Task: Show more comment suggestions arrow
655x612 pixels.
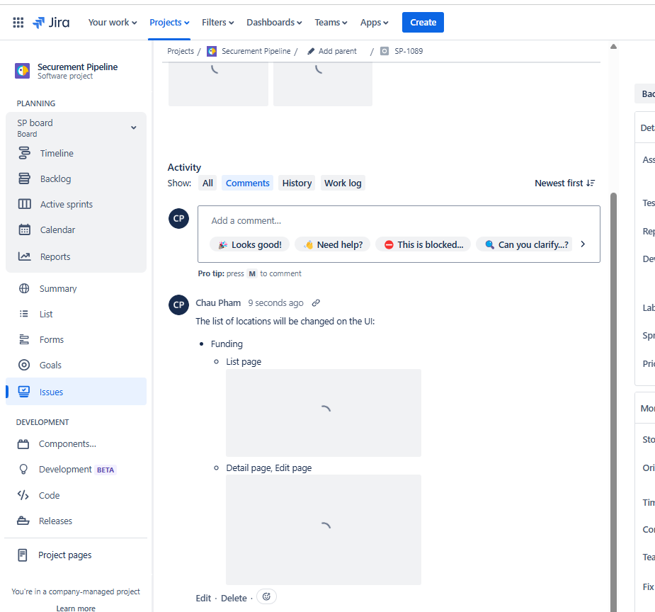Action: click(583, 244)
